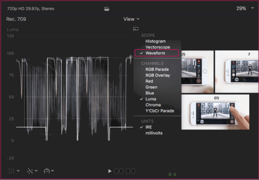Click the clapperboard icon in the top bar
This screenshot has width=259, height=180.
coord(107,9)
